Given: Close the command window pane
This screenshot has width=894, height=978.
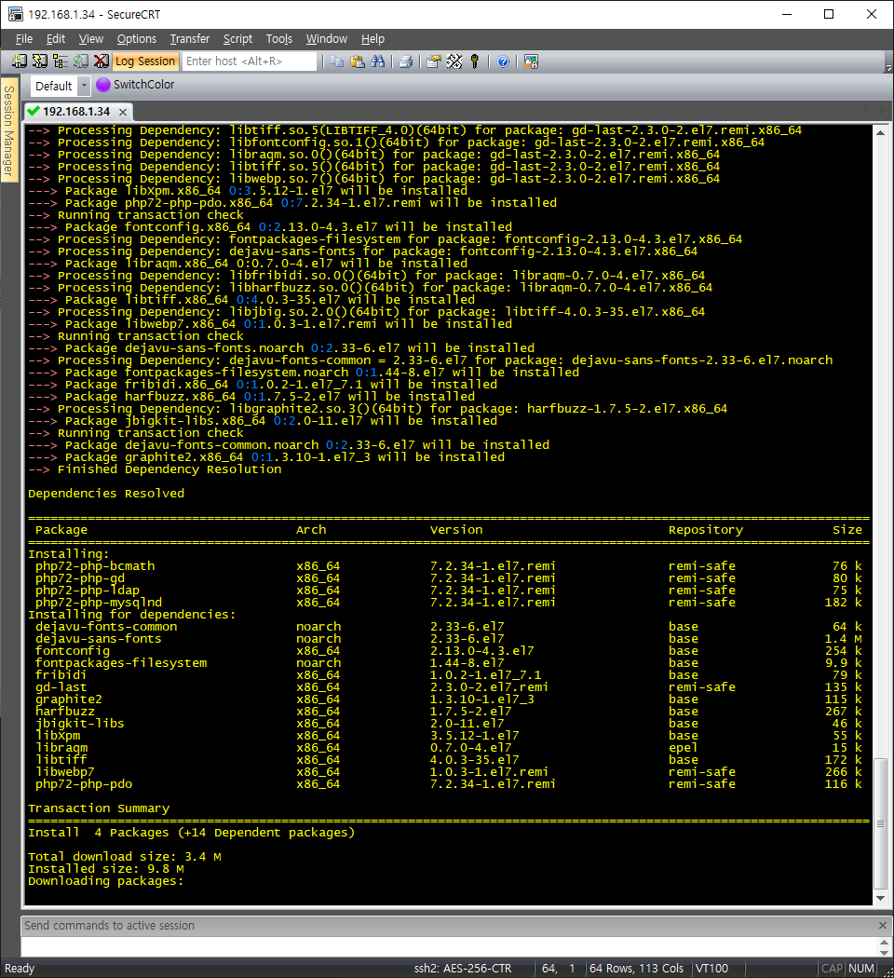Looking at the screenshot, I should [882, 926].
